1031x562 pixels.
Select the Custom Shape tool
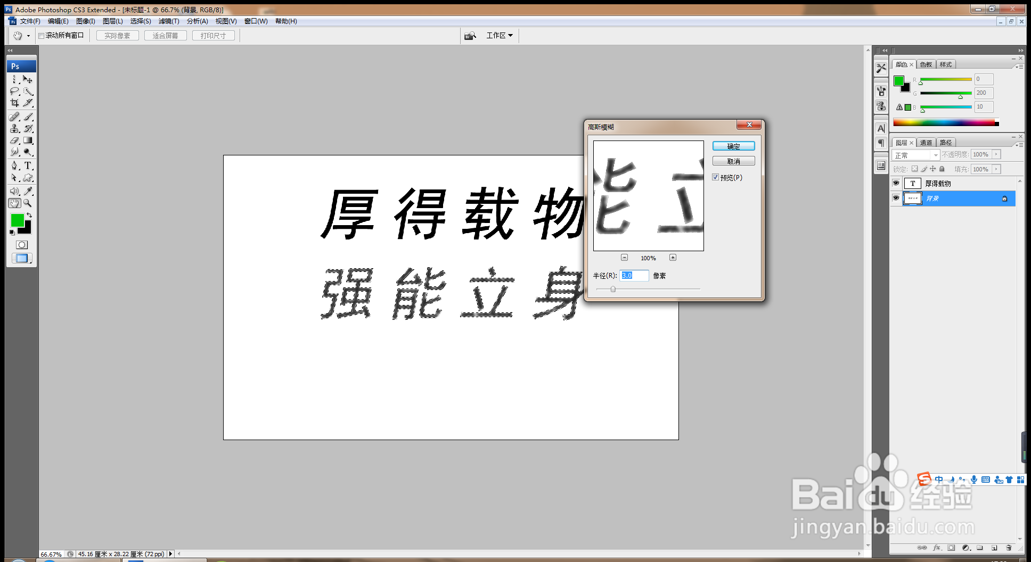[x=28, y=178]
